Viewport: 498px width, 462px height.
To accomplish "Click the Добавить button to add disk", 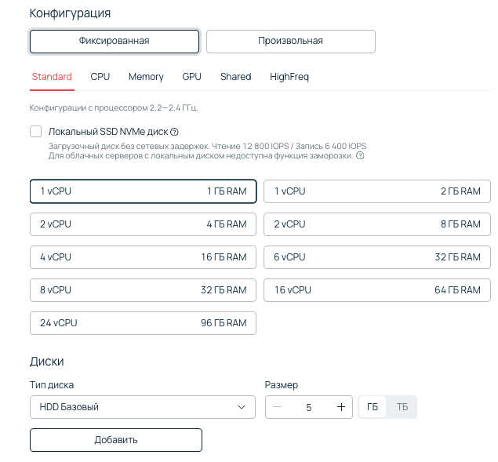I will [116, 439].
